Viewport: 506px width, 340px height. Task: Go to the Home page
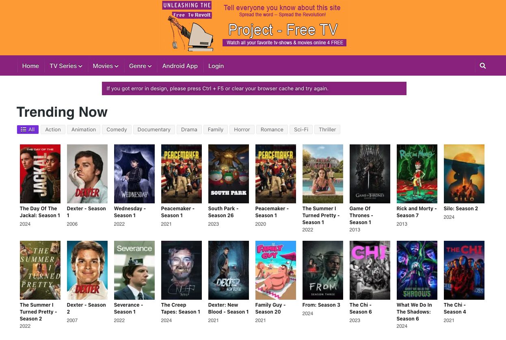tap(30, 66)
